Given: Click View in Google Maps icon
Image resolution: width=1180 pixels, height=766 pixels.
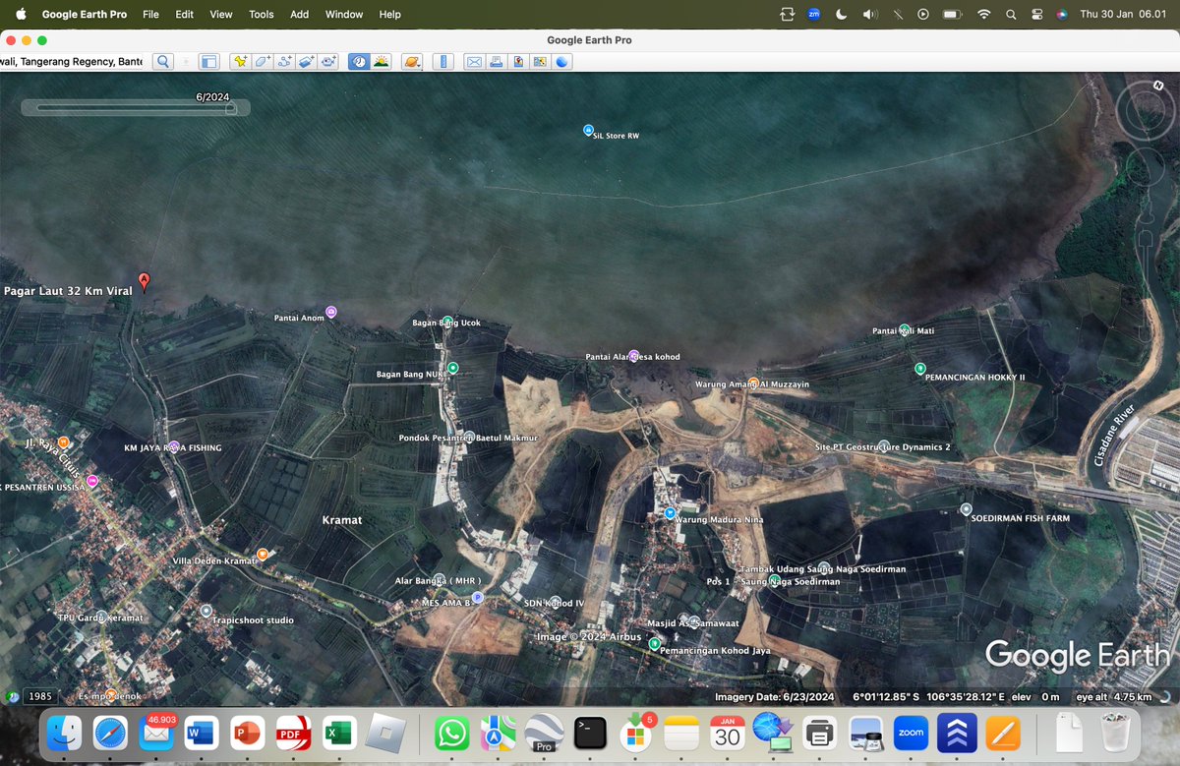Looking at the screenshot, I should tap(540, 61).
